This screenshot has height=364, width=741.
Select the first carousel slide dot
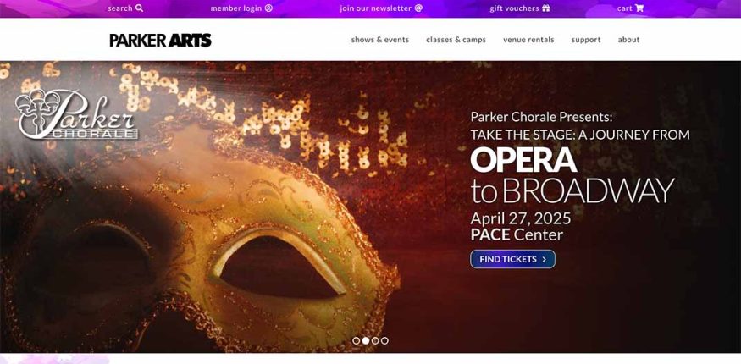coord(357,340)
